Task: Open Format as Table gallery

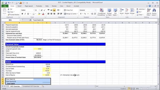Action: [109, 12]
